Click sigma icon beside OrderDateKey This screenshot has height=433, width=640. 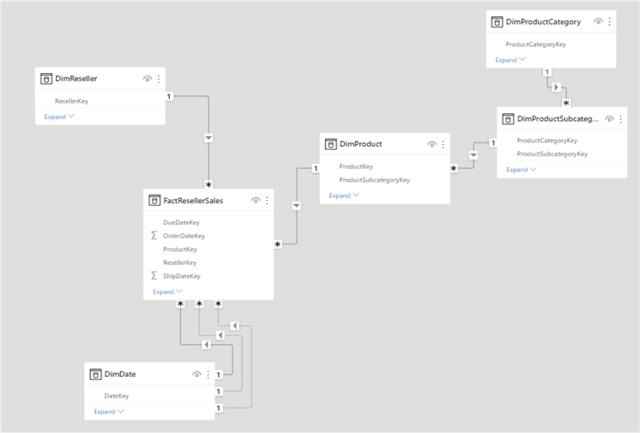tap(154, 236)
